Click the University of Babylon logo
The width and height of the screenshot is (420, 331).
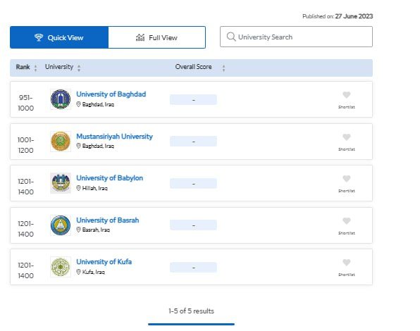[x=61, y=183]
